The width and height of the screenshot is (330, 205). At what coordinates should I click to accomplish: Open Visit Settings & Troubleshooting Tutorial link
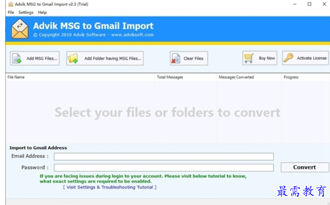(x=110, y=187)
